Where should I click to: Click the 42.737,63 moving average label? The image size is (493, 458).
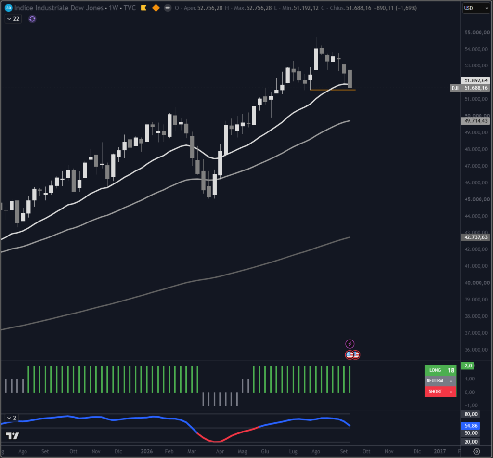click(x=475, y=237)
